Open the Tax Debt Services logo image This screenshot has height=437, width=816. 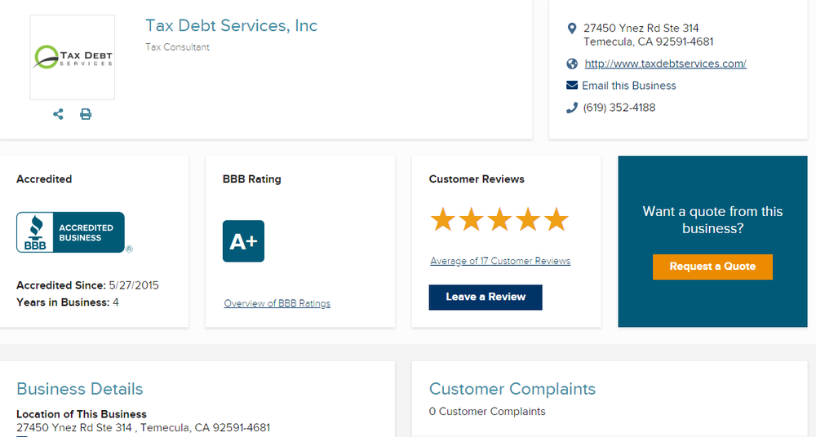coord(73,57)
